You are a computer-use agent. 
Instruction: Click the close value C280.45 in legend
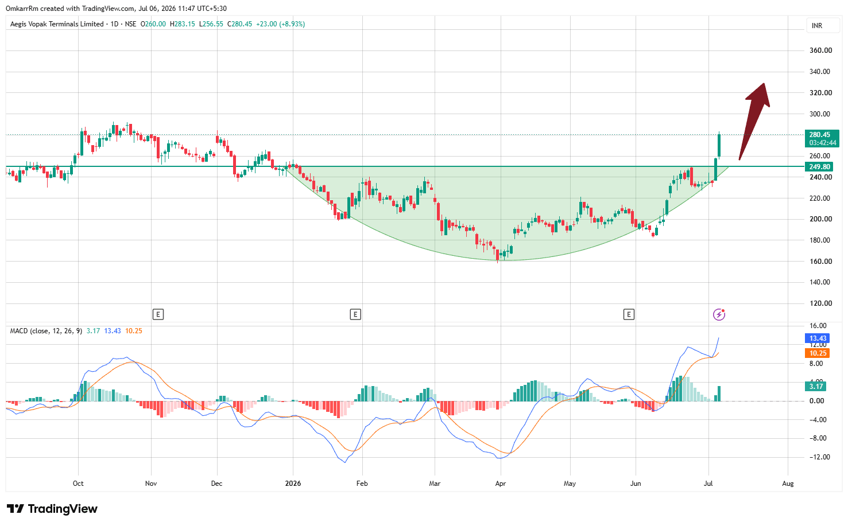[240, 24]
